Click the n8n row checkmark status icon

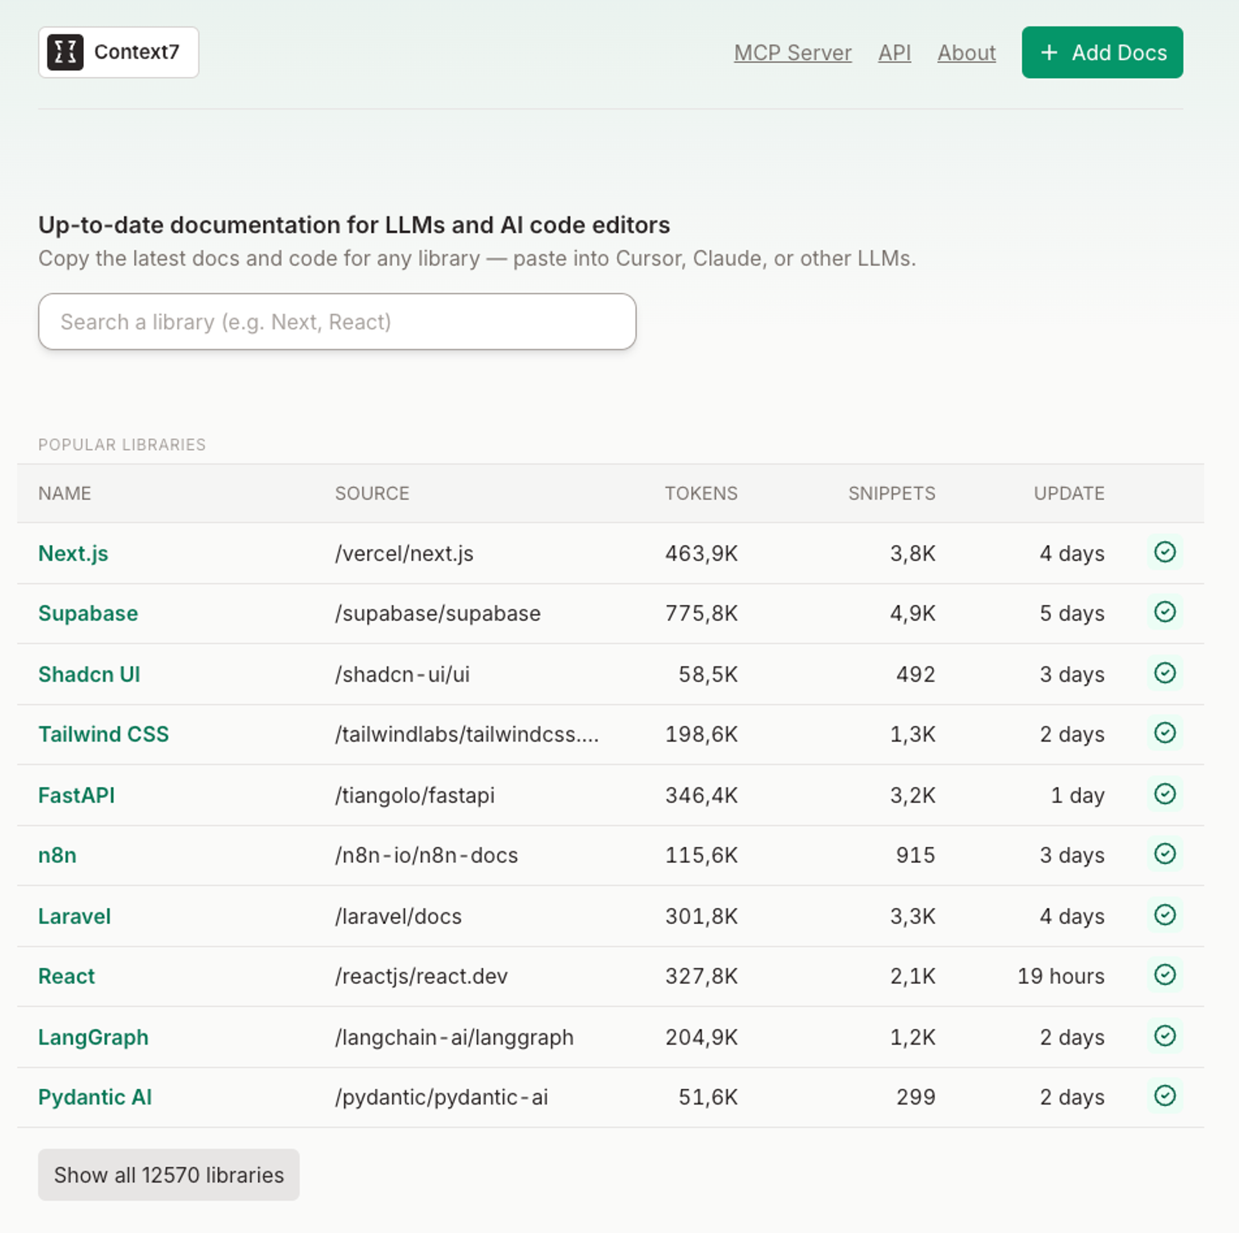(1165, 854)
